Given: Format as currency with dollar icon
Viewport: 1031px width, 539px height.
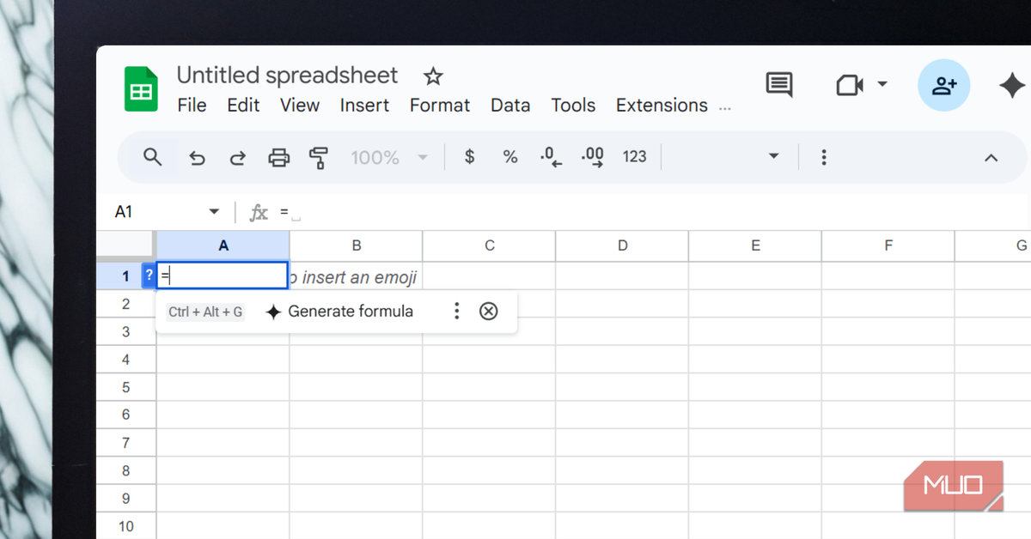Looking at the screenshot, I should click(469, 157).
